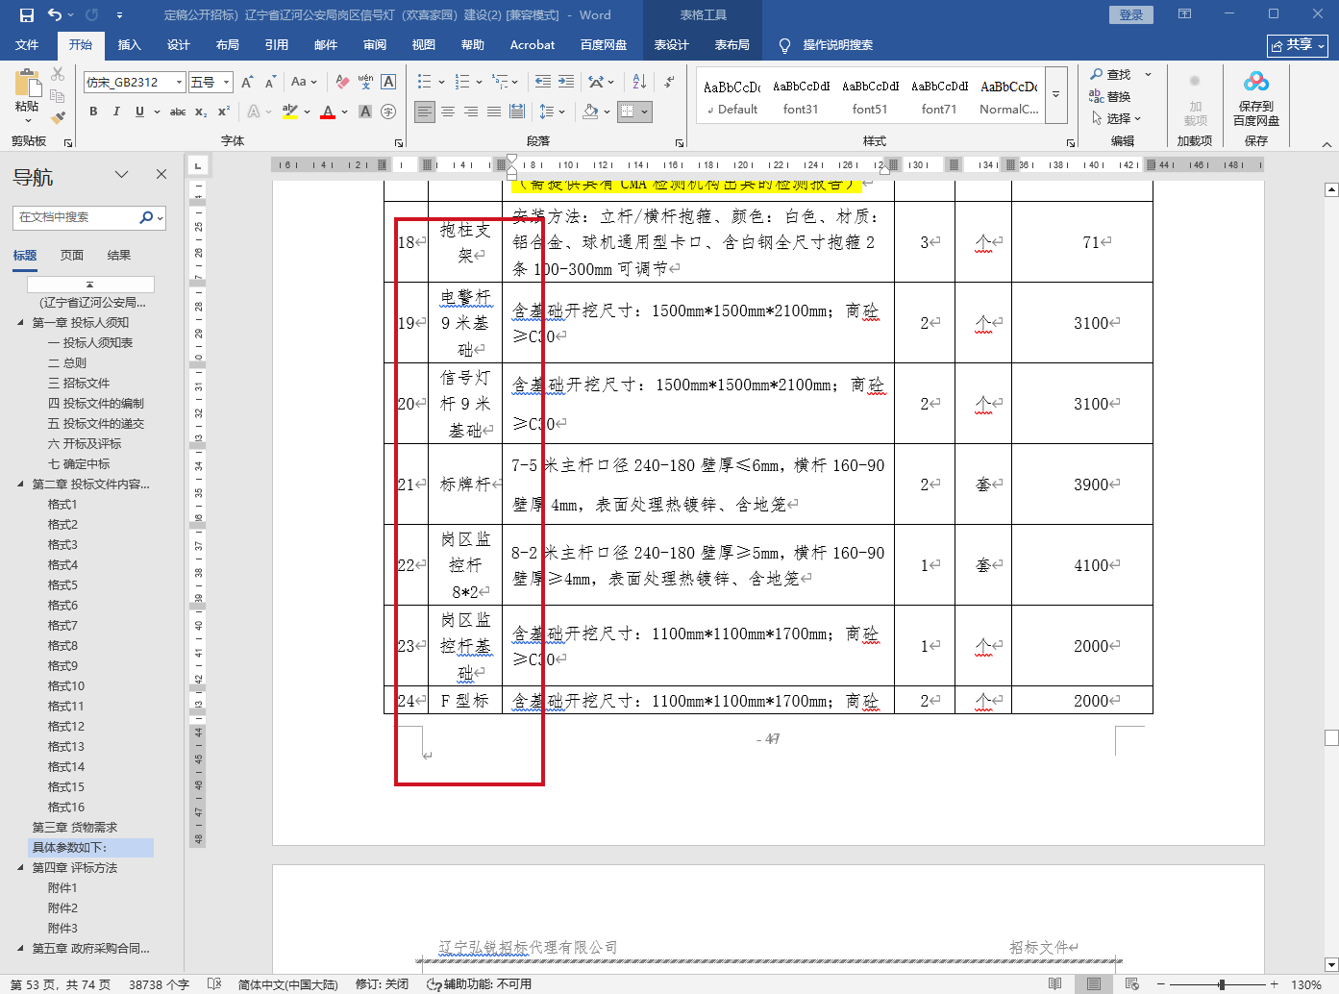Apply superscript formatting

click(224, 112)
